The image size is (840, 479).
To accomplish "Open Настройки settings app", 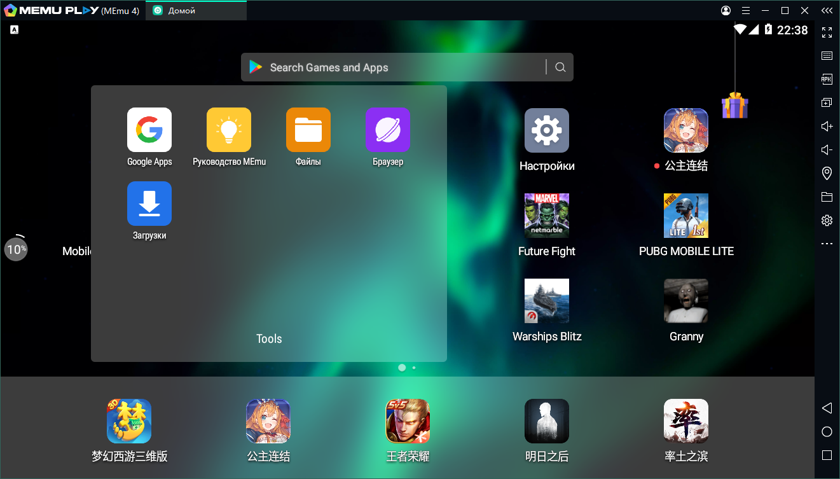I will pos(547,130).
